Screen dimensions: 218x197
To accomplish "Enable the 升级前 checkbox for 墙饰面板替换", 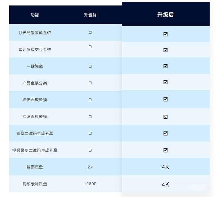I will click(90, 100).
